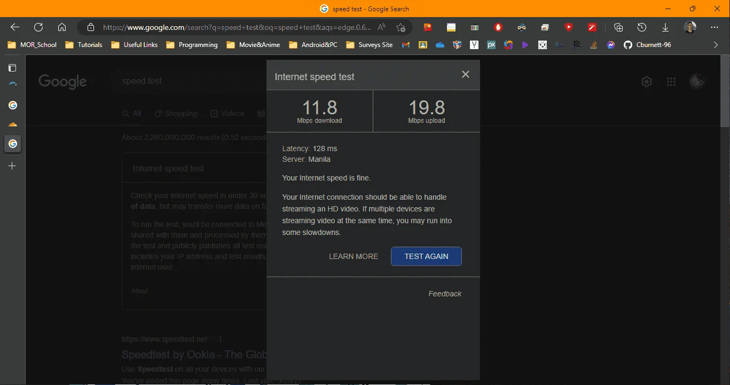Open the browser home page
The height and width of the screenshot is (385, 730).
pyautogui.click(x=62, y=27)
